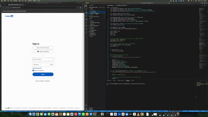
Task: Open the Extensions view in VS Code
Action: 86,19
